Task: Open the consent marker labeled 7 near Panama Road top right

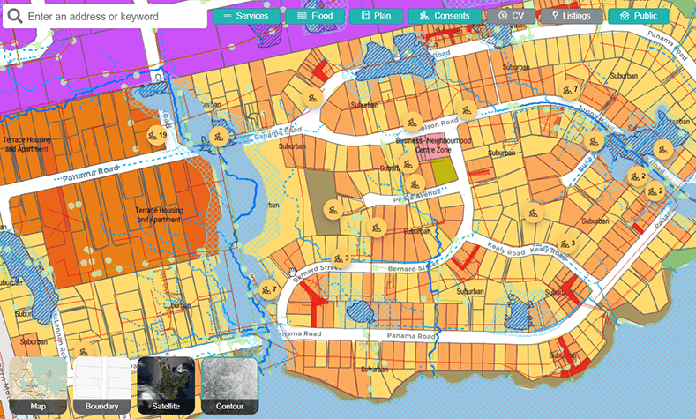Action: 567,89
